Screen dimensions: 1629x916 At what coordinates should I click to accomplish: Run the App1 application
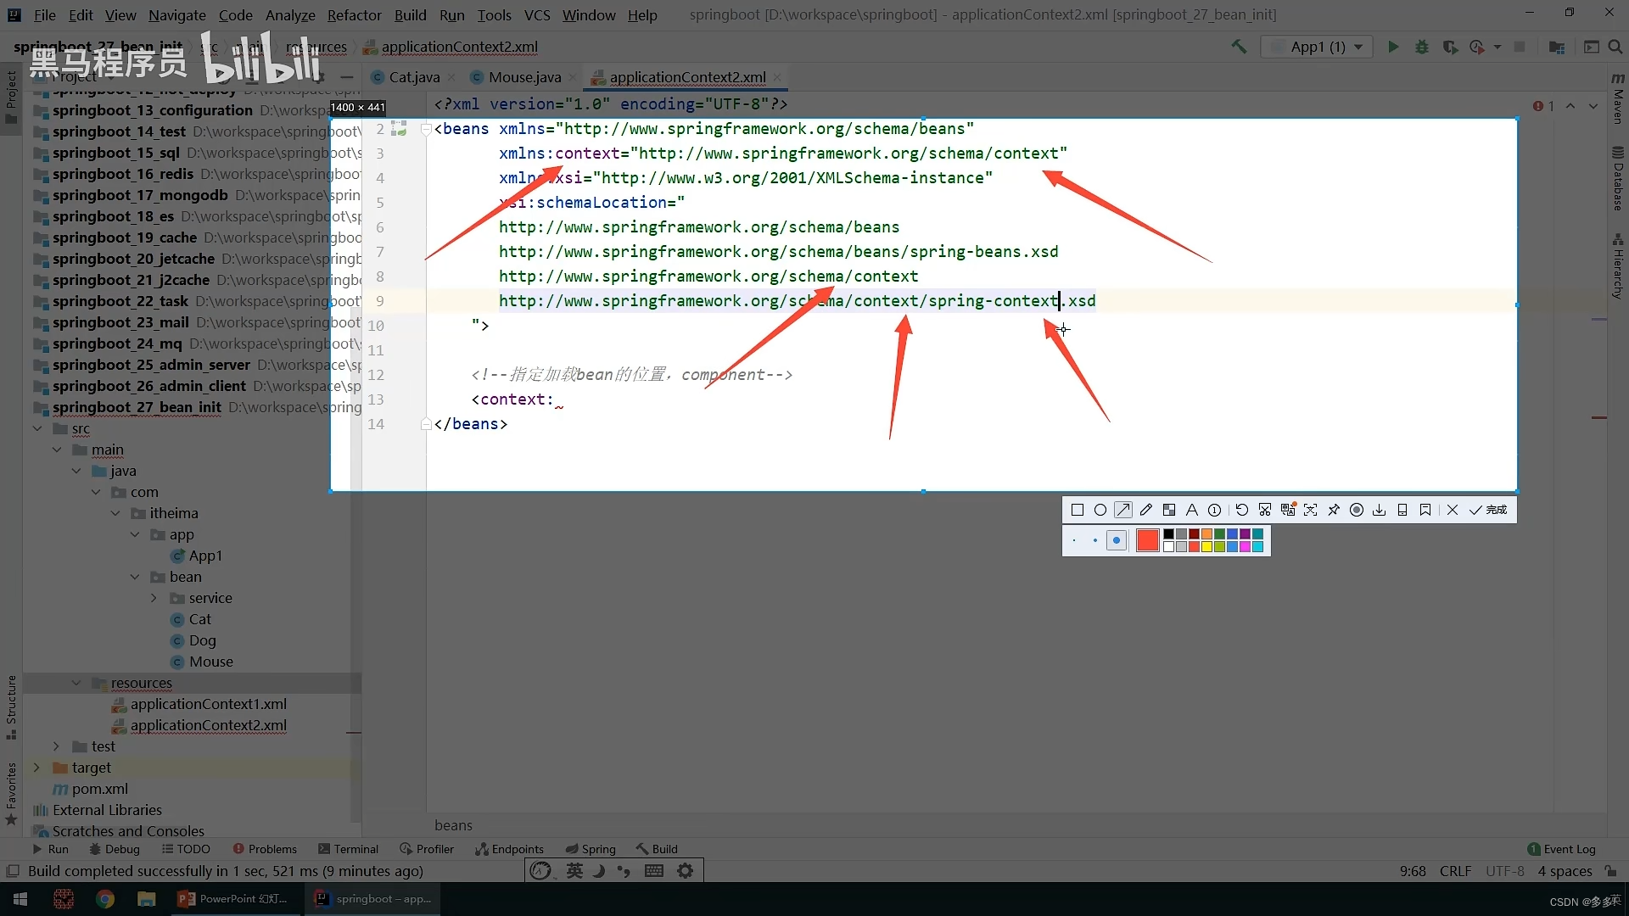pyautogui.click(x=1392, y=47)
